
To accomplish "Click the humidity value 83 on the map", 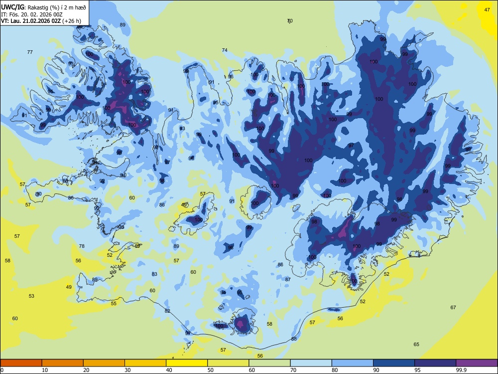I will coord(154,274).
